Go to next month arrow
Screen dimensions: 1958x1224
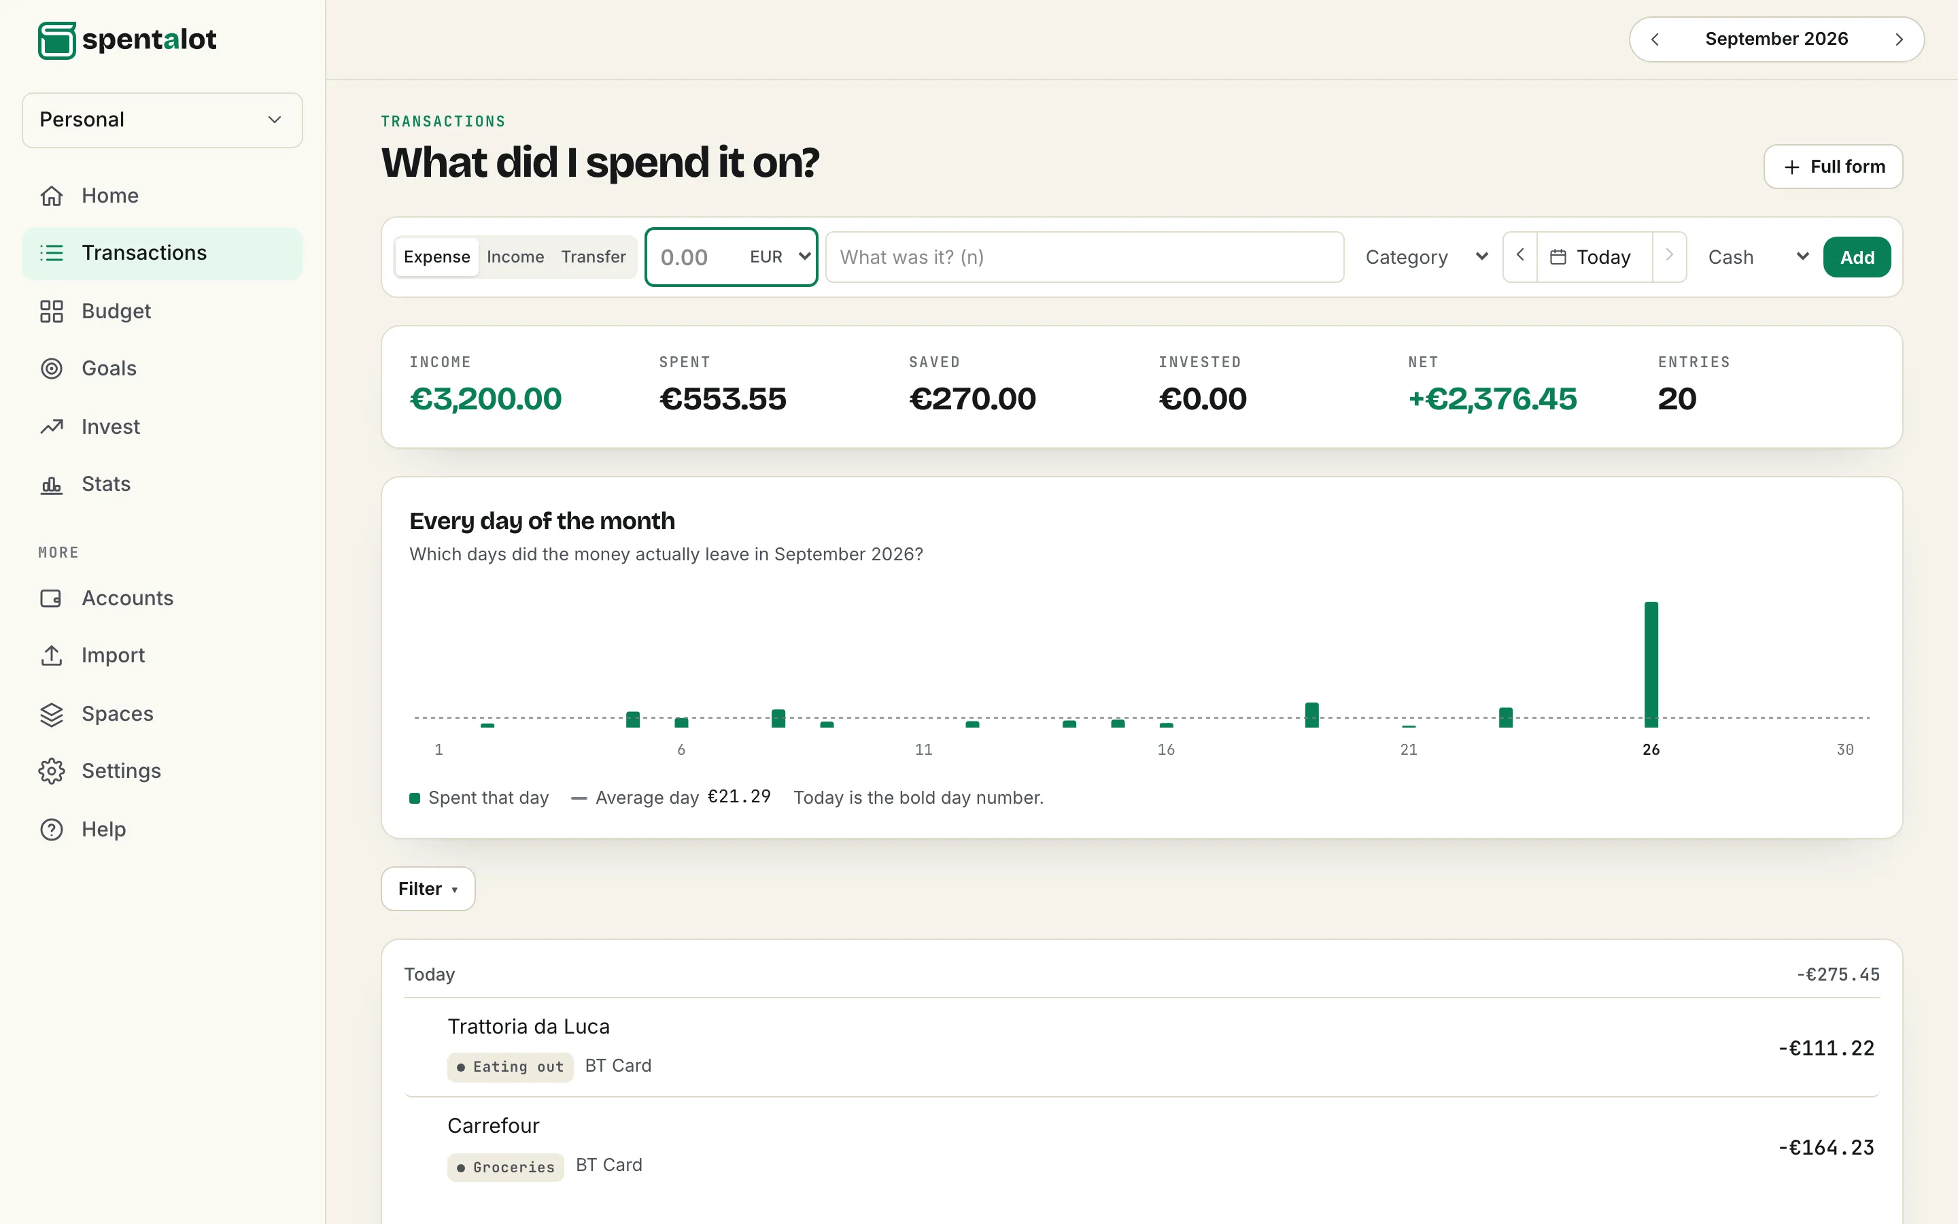(1899, 39)
